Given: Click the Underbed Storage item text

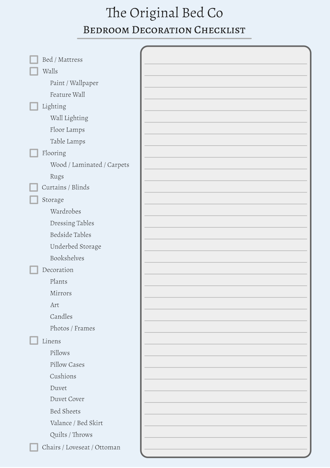Looking at the screenshot, I should [x=76, y=247].
